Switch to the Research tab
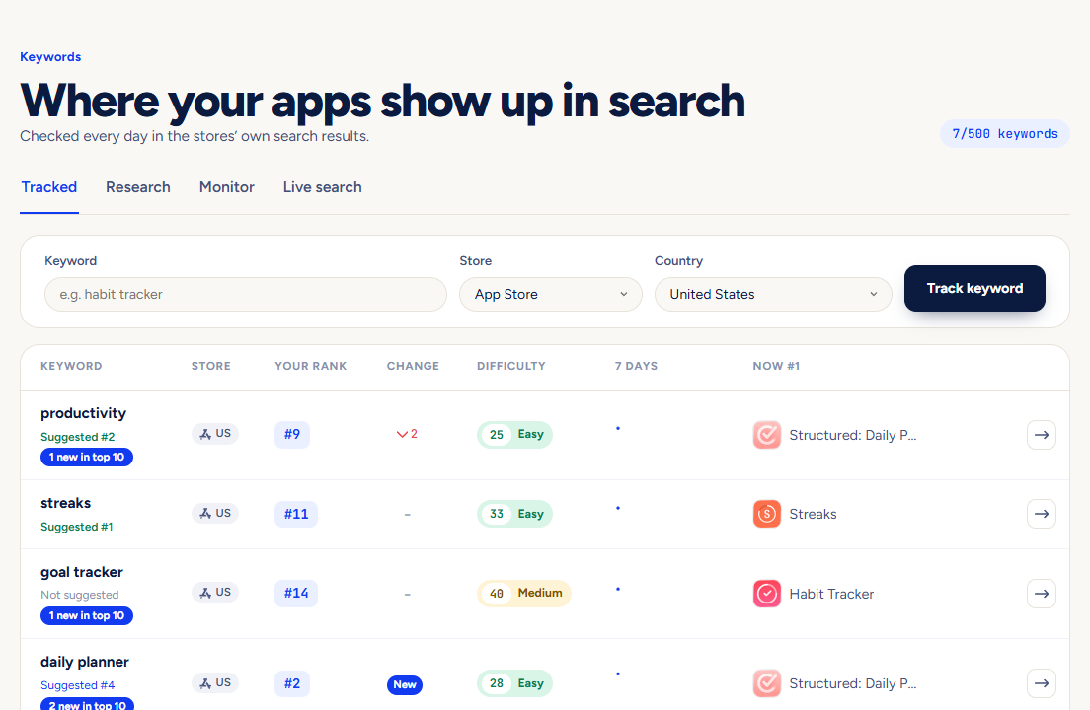This screenshot has width=1090, height=710. (137, 187)
